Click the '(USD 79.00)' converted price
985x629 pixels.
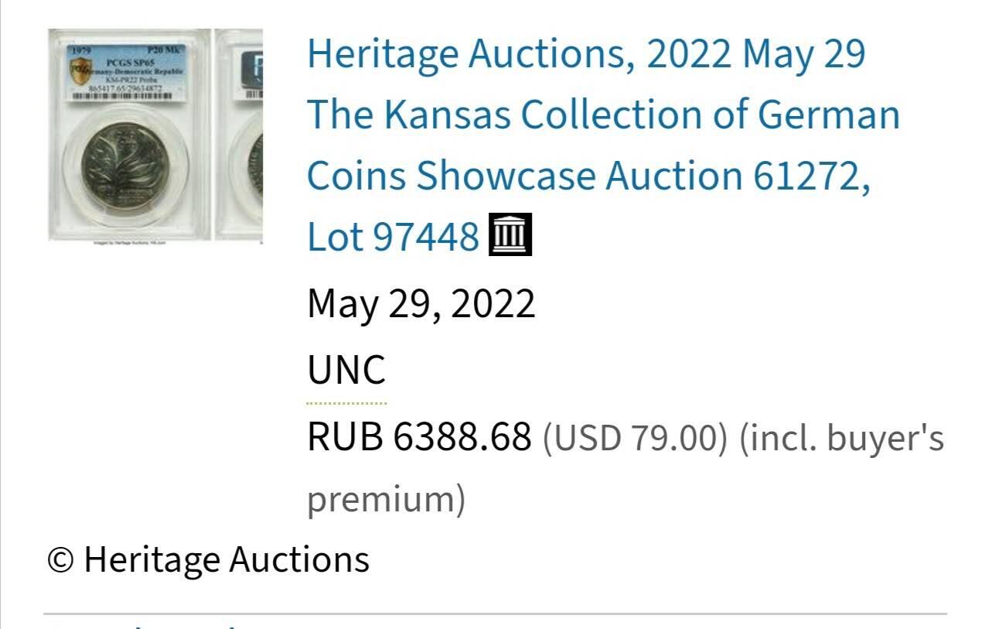point(635,438)
